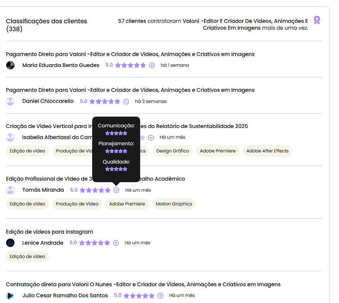The image size is (339, 303).
Task: Open rating breakdown for Julio Cesar Ramalho
Action: (160, 296)
